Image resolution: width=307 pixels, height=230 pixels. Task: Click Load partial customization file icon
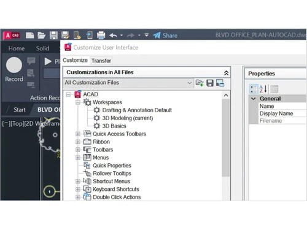pyautogui.click(x=200, y=83)
